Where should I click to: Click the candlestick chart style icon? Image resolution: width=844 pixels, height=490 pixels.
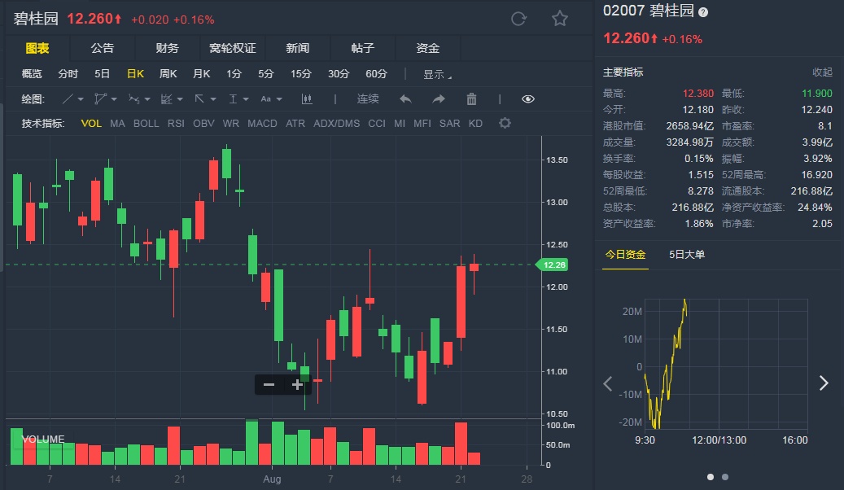click(x=307, y=99)
